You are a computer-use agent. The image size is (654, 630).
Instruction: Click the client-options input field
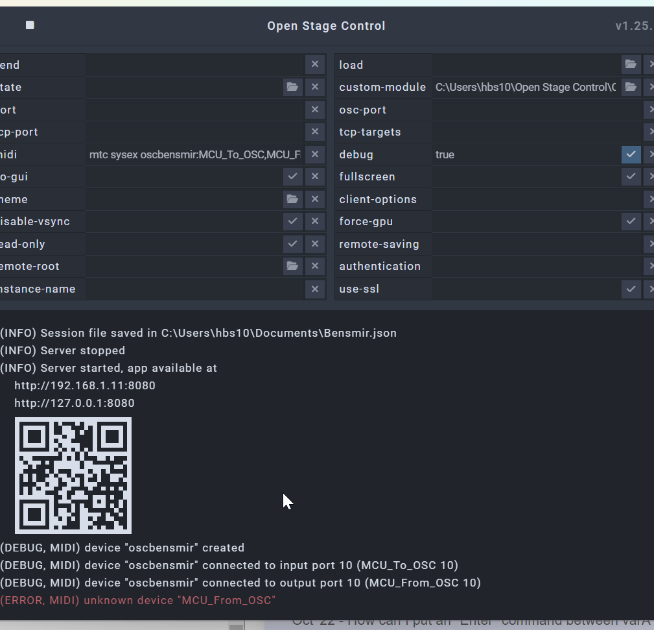pos(537,199)
